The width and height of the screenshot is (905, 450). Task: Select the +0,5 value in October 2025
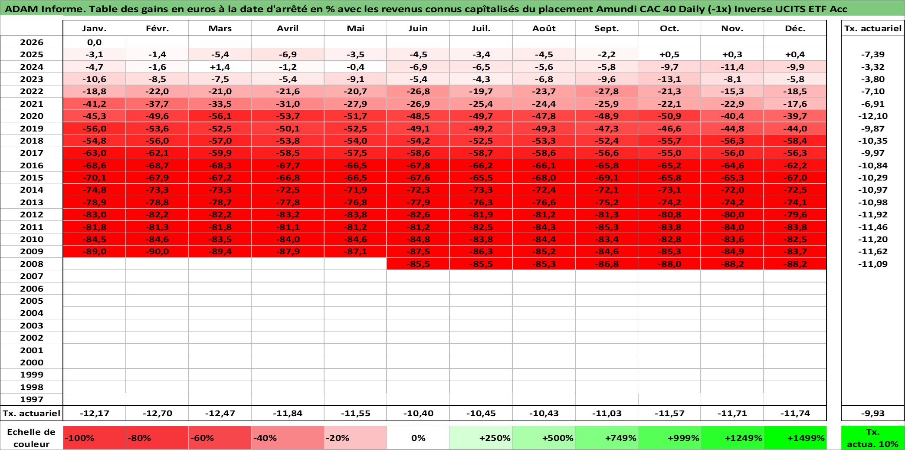(x=669, y=54)
